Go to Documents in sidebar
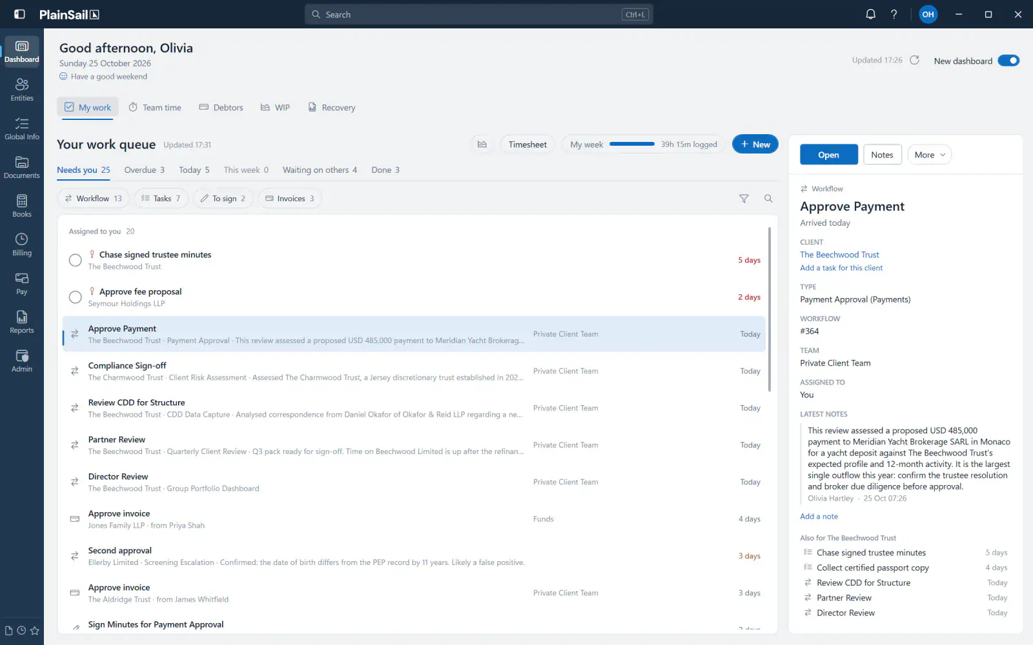The image size is (1033, 645). point(22,167)
